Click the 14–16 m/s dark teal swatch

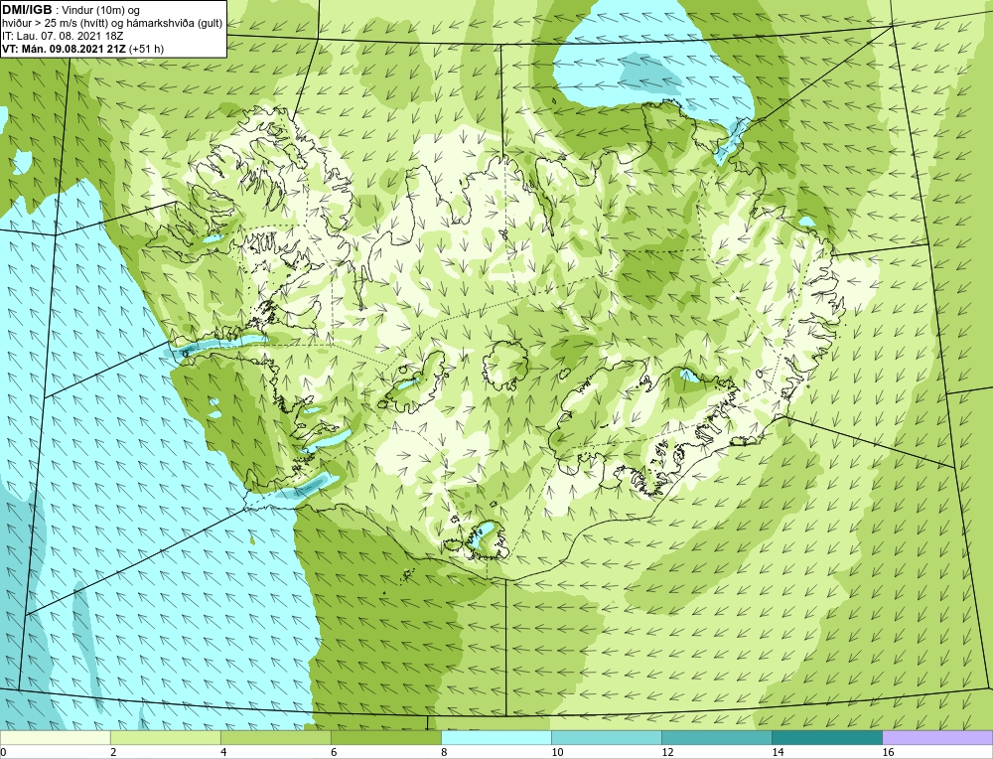(826, 738)
